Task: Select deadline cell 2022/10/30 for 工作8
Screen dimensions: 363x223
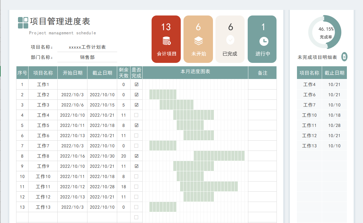Action: click(102, 156)
